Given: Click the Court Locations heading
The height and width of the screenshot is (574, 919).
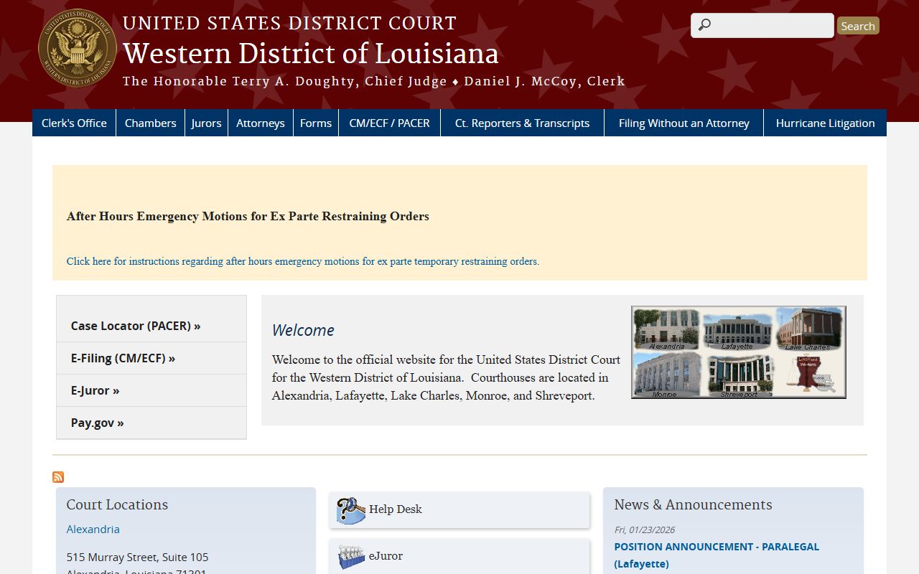Looking at the screenshot, I should click(x=117, y=504).
